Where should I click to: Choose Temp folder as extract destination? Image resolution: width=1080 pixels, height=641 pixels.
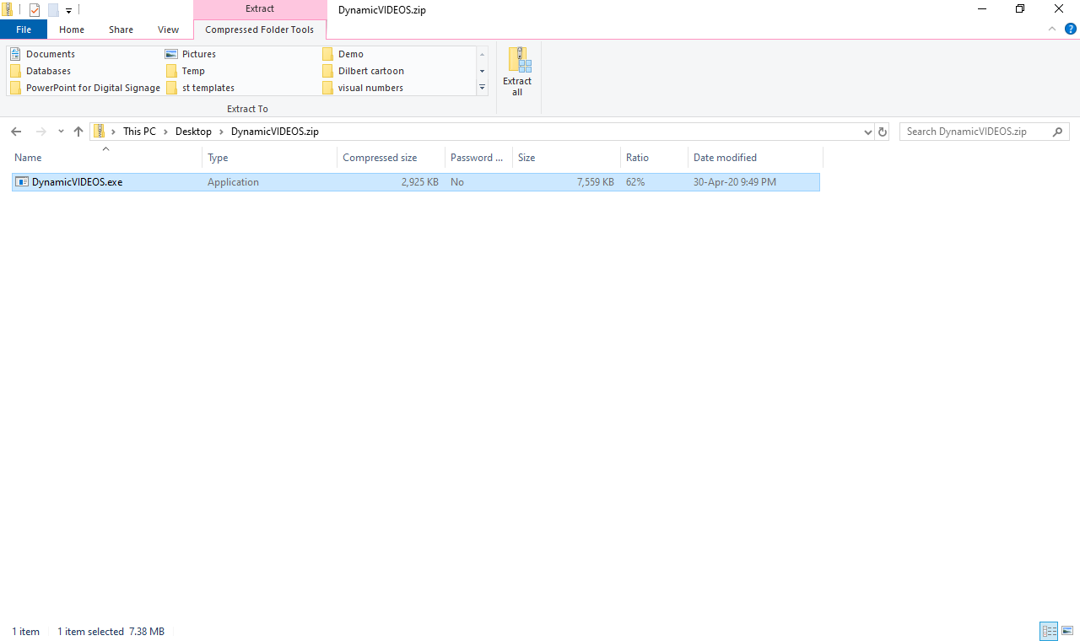pyautogui.click(x=186, y=71)
